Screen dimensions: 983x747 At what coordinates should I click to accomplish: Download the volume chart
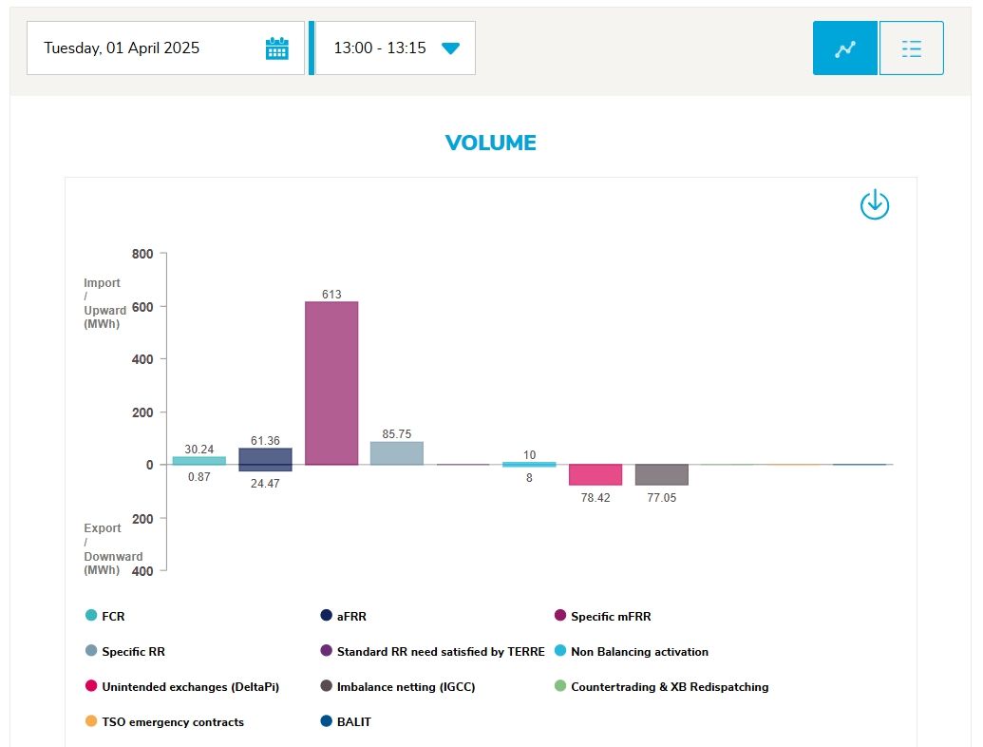click(x=874, y=204)
